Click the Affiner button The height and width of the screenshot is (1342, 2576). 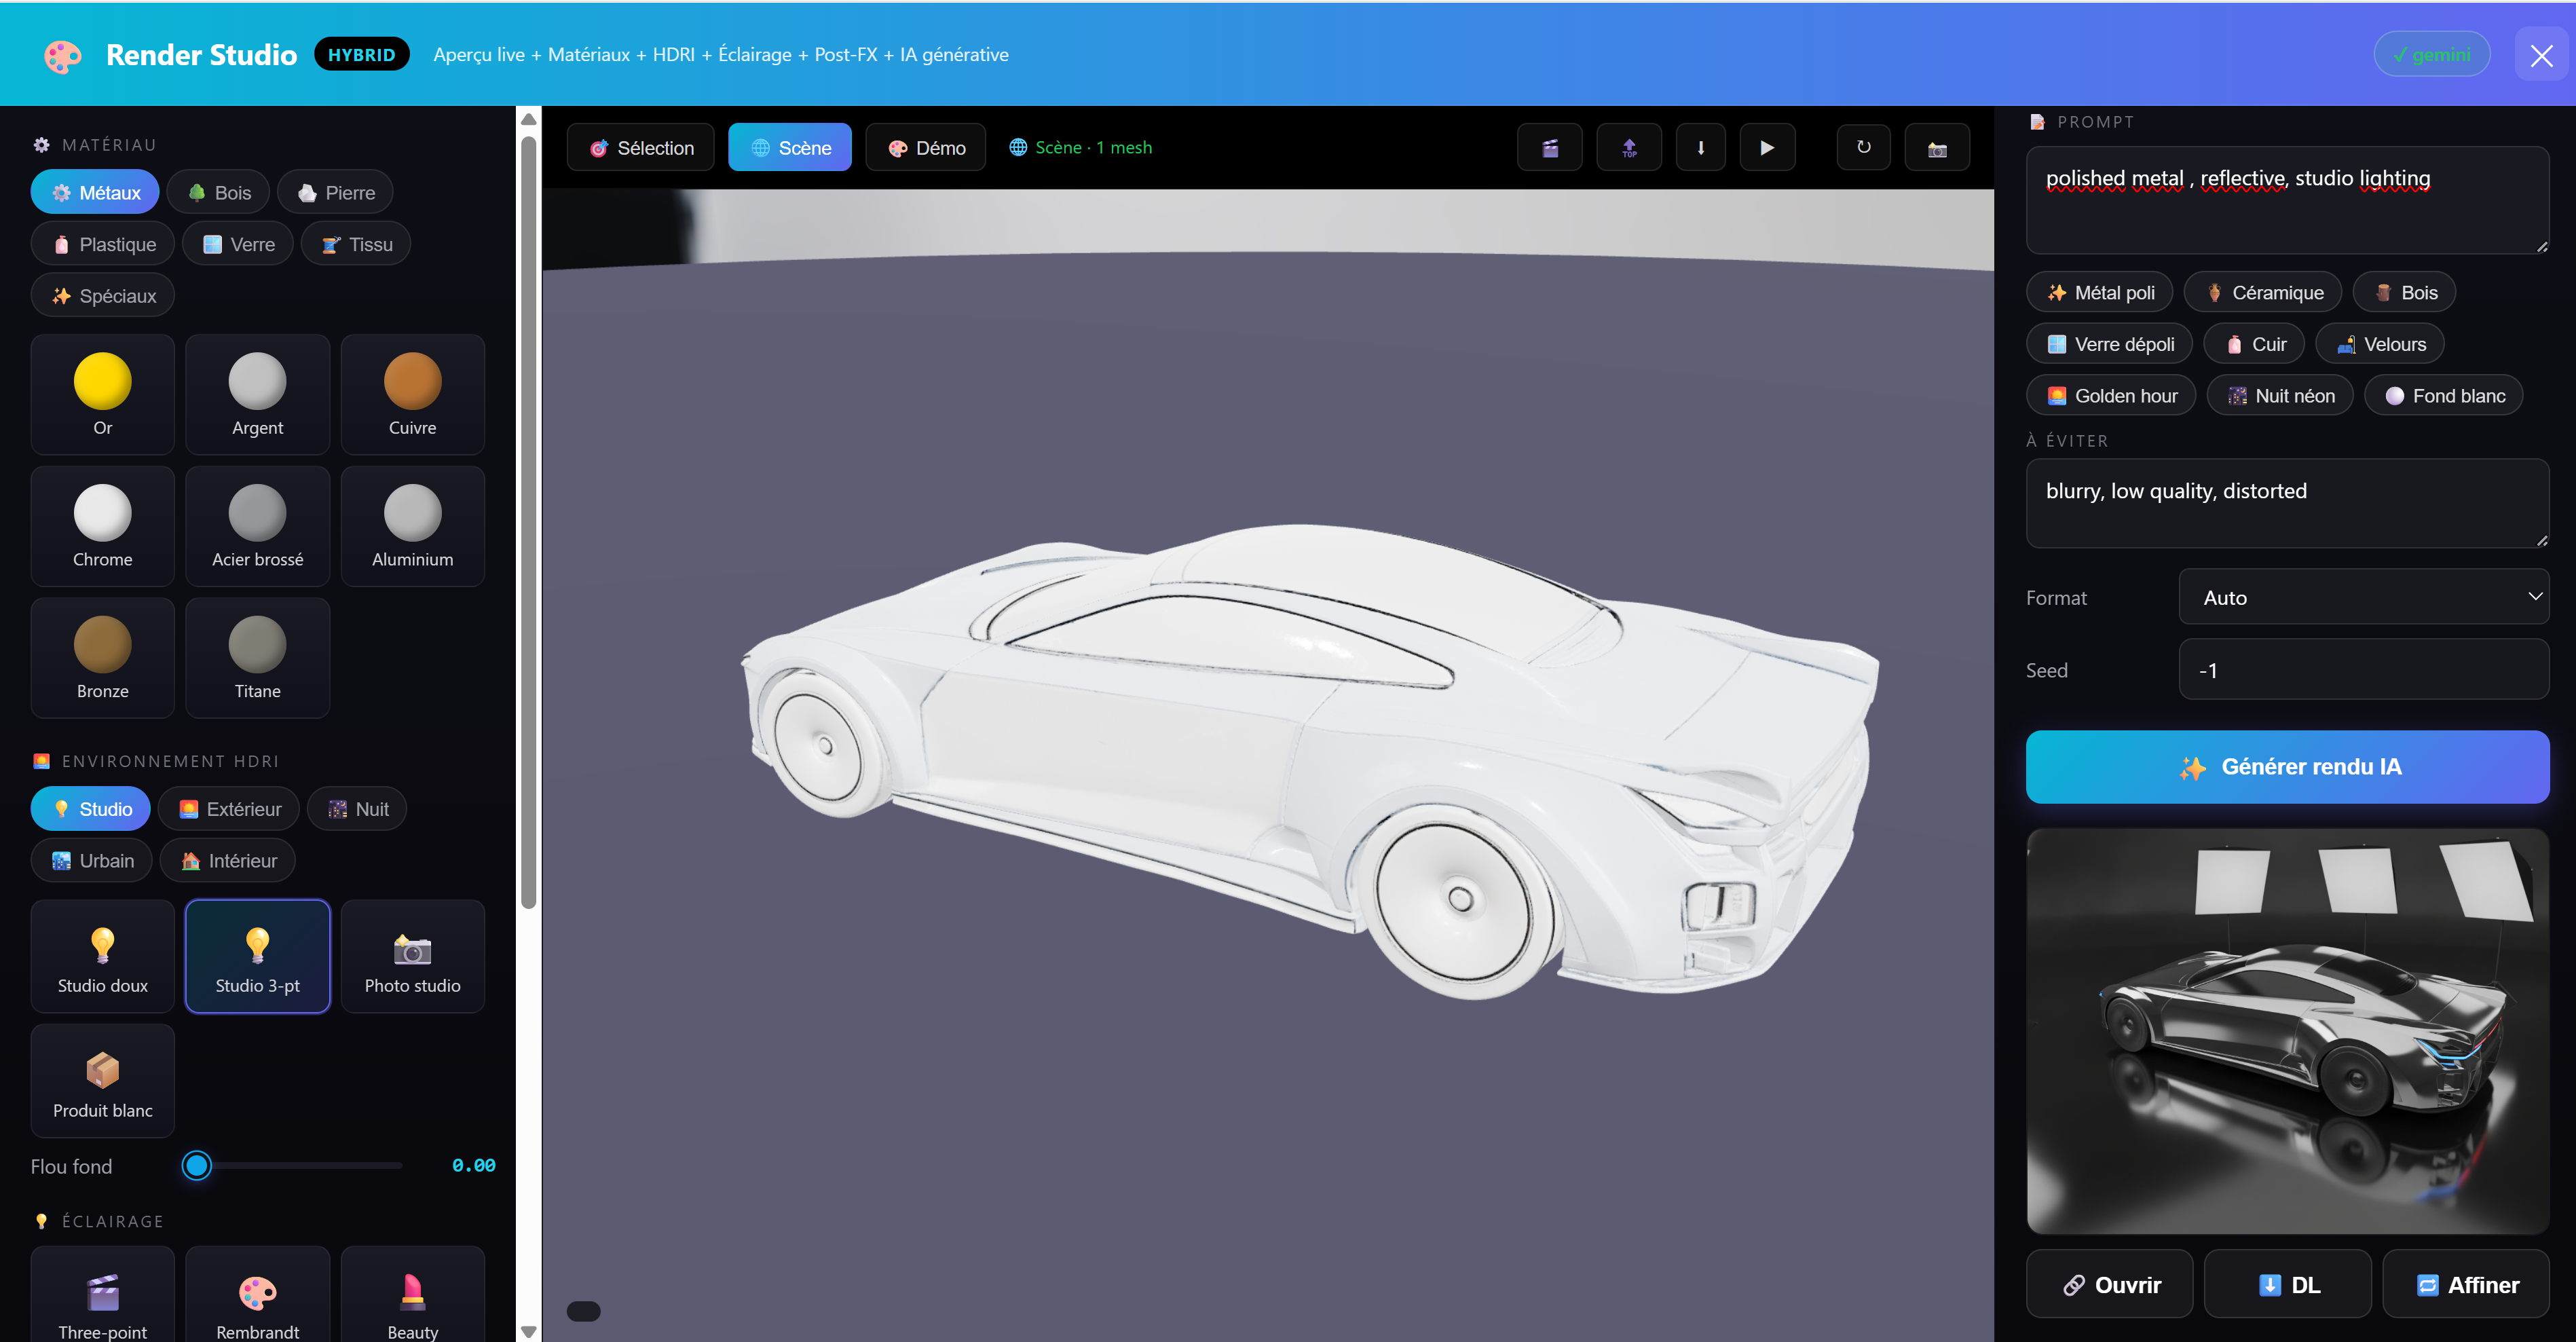pyautogui.click(x=2466, y=1285)
